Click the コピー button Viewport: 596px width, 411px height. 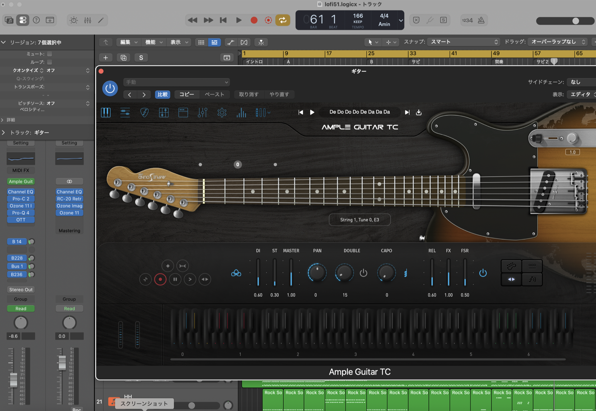click(187, 95)
